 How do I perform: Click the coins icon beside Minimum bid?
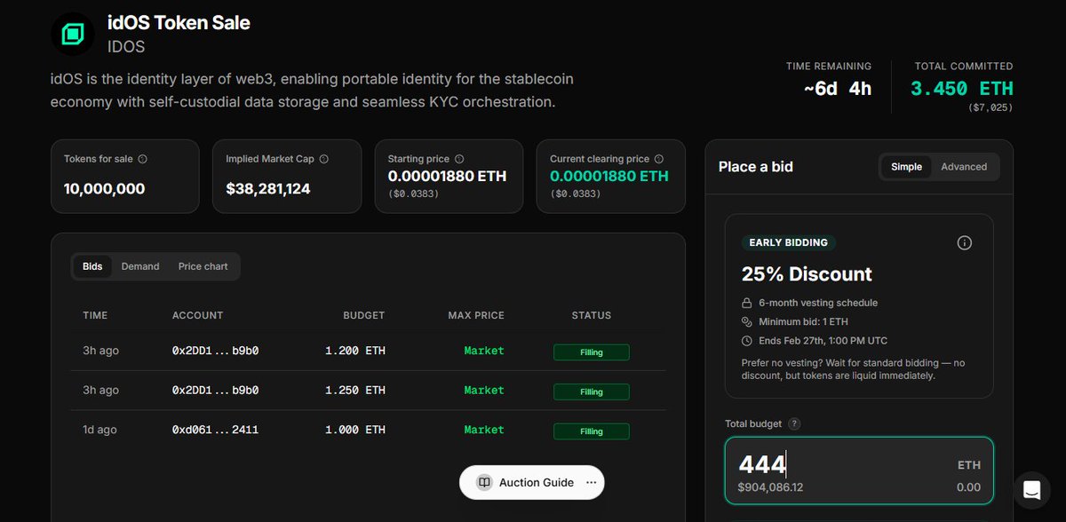tap(747, 321)
